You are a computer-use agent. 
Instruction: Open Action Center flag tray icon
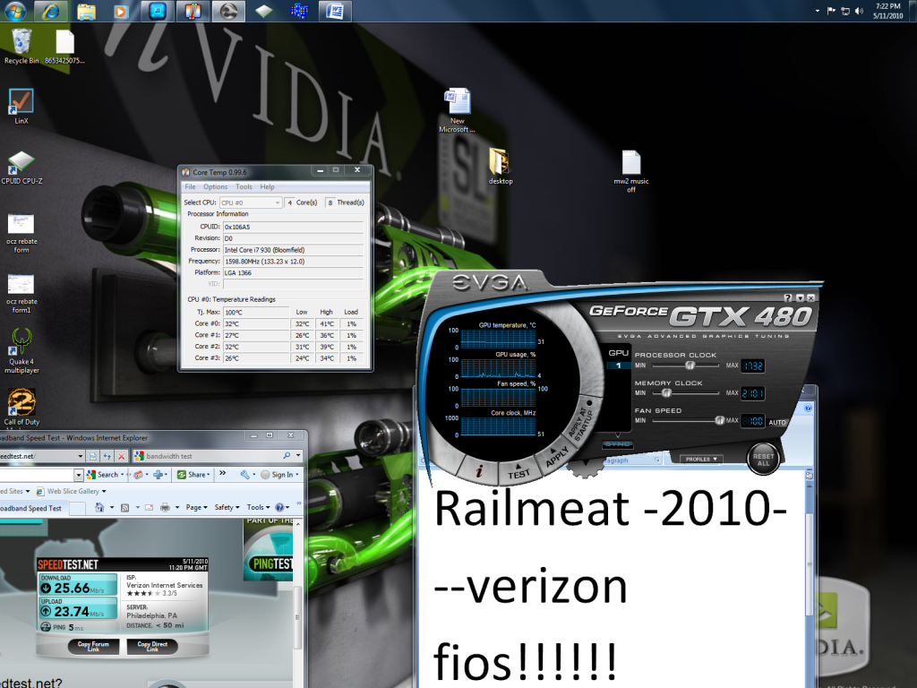[831, 11]
